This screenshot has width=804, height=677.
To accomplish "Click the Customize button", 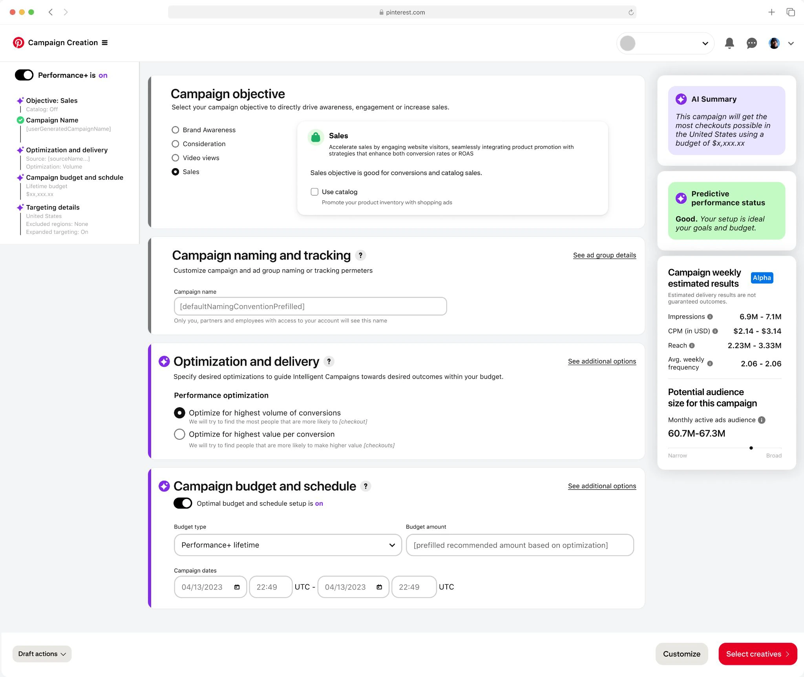I will coord(682,654).
